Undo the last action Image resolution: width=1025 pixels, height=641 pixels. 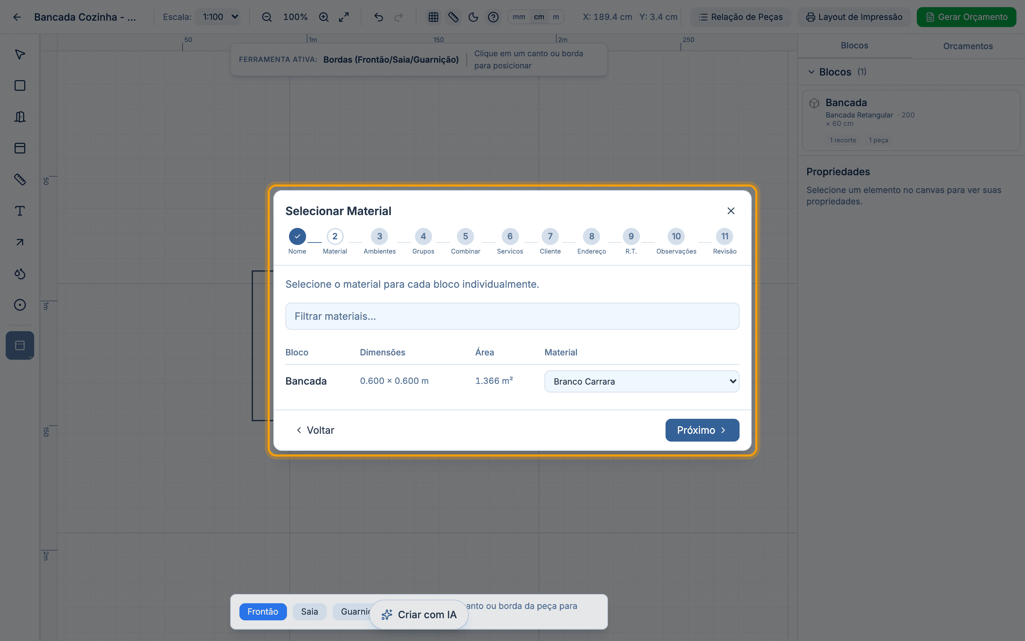tap(379, 17)
